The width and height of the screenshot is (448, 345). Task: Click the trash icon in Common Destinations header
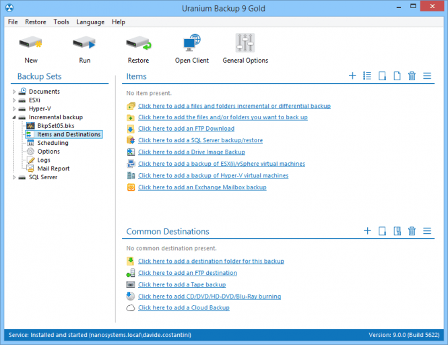point(412,230)
